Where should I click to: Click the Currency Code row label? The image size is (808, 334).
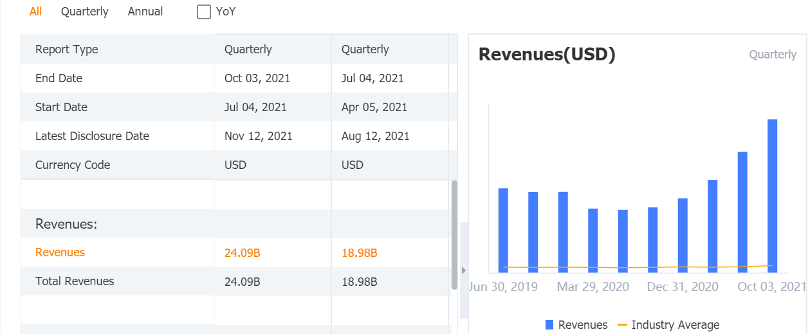tap(73, 165)
